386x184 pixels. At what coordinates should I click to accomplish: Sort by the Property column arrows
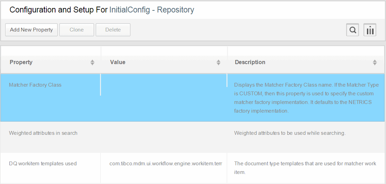[92, 63]
